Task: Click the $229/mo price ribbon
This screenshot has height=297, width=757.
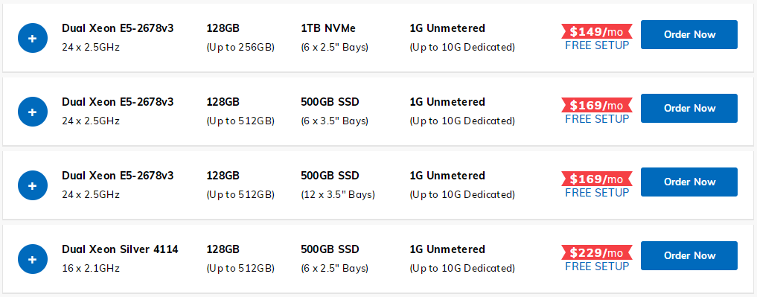Action: point(597,252)
